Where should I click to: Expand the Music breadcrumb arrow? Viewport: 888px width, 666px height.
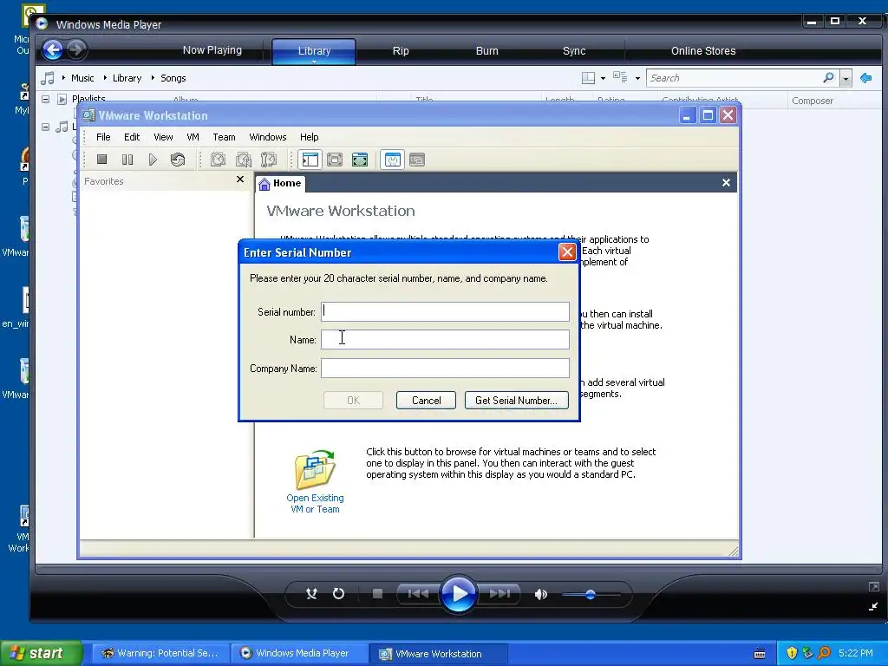coord(63,77)
